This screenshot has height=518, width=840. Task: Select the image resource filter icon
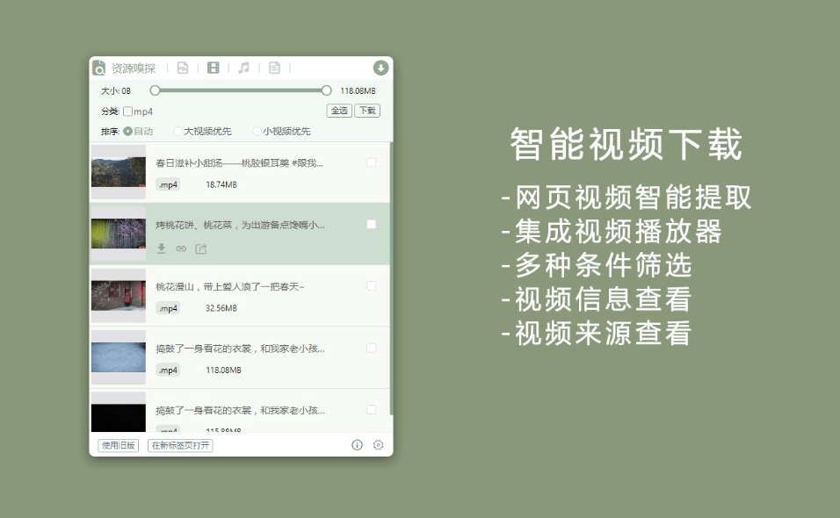(183, 68)
